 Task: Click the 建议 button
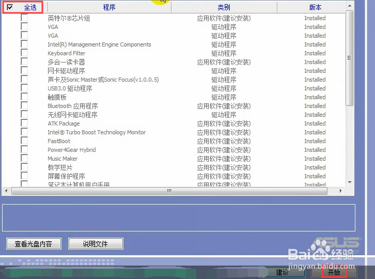(x=282, y=272)
